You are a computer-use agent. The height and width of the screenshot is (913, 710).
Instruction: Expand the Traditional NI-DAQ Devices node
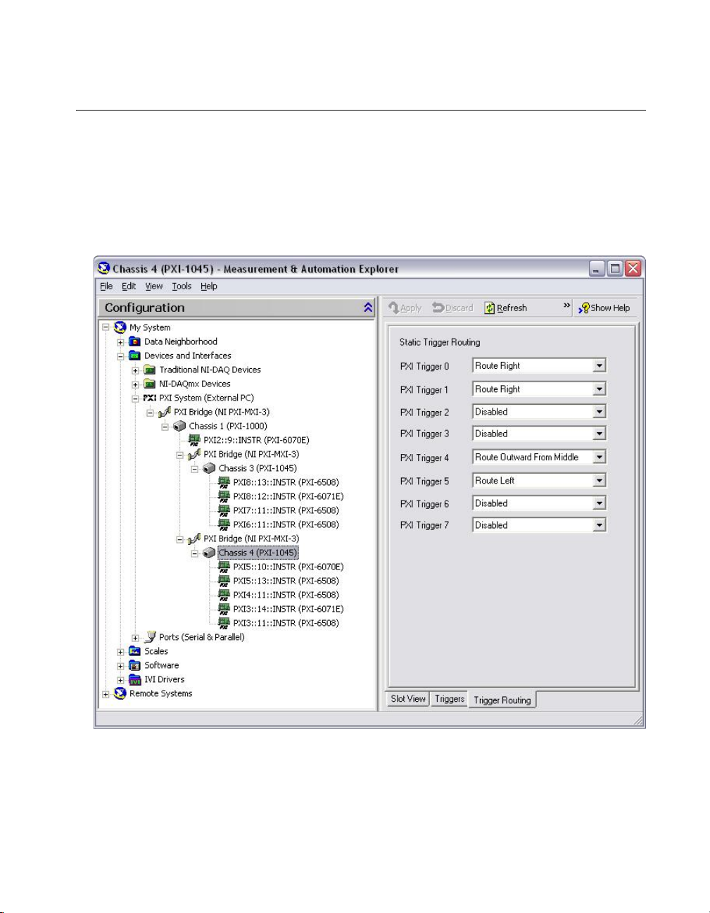coord(135,370)
